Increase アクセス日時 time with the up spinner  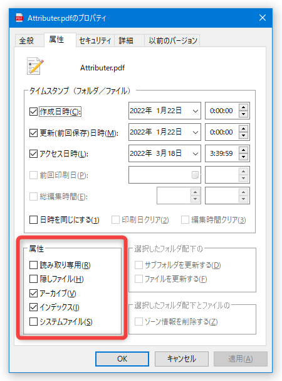tap(244, 150)
